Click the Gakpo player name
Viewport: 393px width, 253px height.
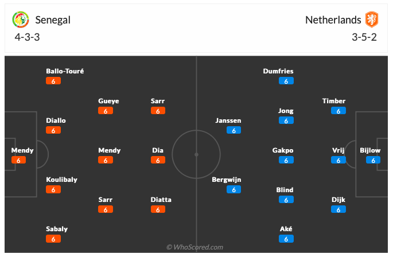(x=283, y=150)
